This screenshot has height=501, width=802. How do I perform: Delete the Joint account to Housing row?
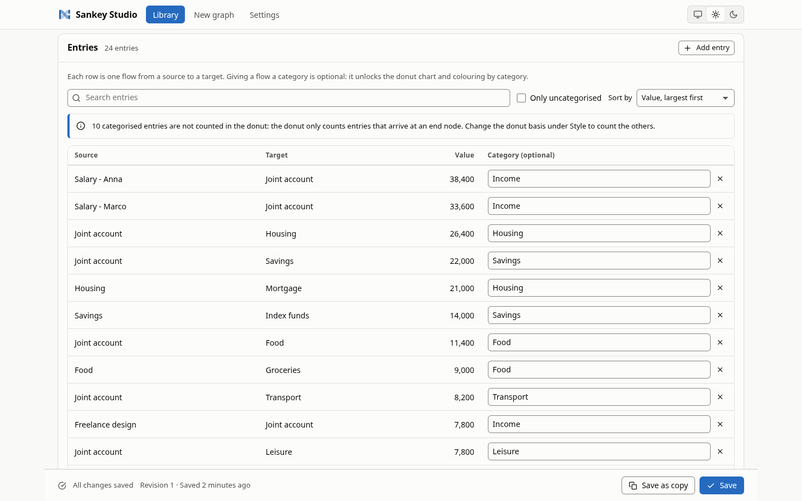coord(720,233)
